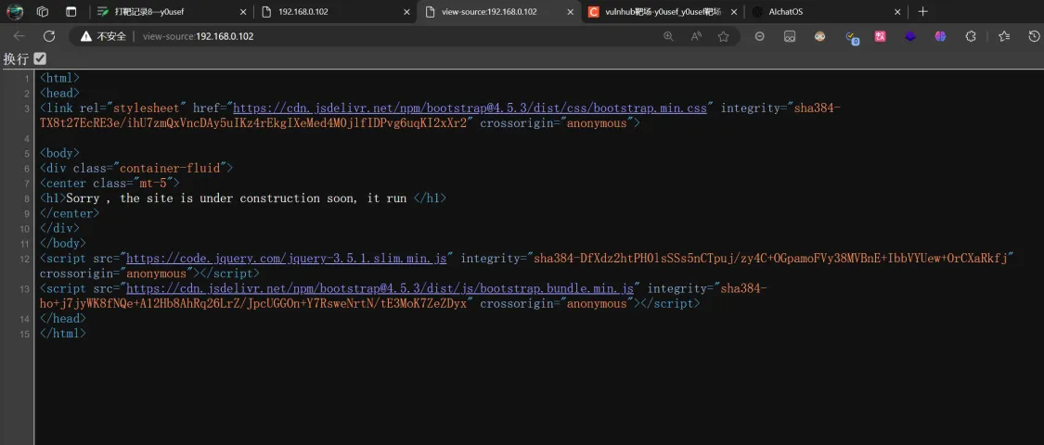The width and height of the screenshot is (1044, 445).
Task: Click the 不安全 security warning indicator
Action: tap(102, 36)
